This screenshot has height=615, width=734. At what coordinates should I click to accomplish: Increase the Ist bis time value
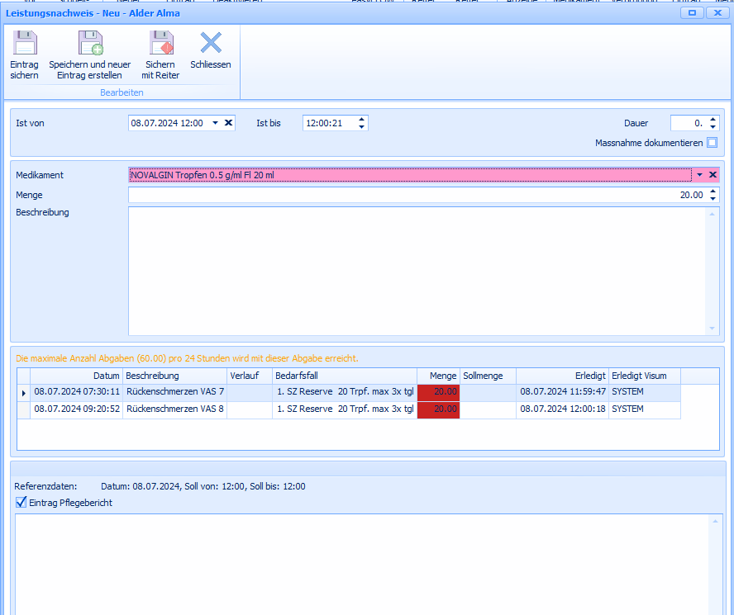pyautogui.click(x=361, y=119)
